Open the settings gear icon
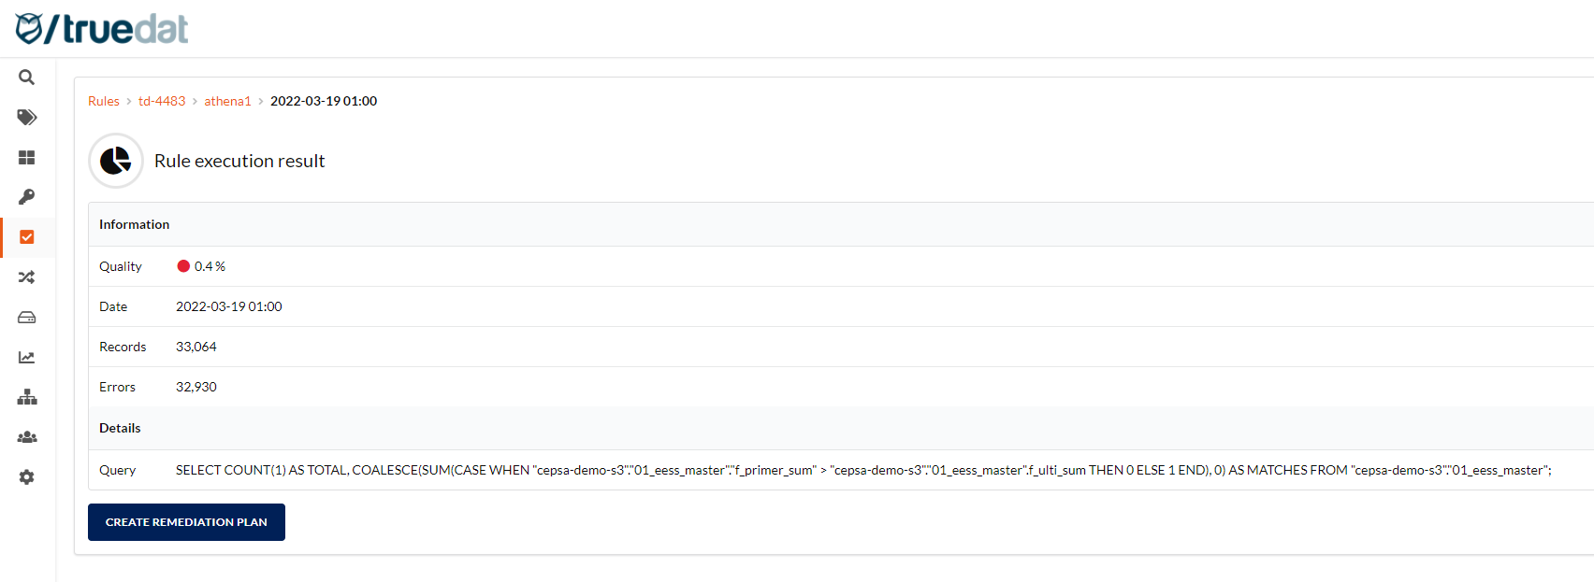Viewport: 1594px width, 582px height. pos(27,477)
